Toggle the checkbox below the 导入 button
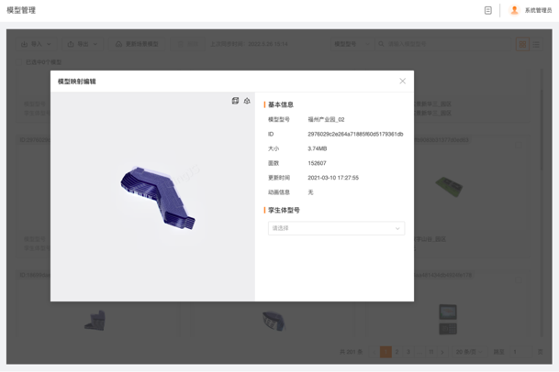The width and height of the screenshot is (559, 372). (x=19, y=62)
